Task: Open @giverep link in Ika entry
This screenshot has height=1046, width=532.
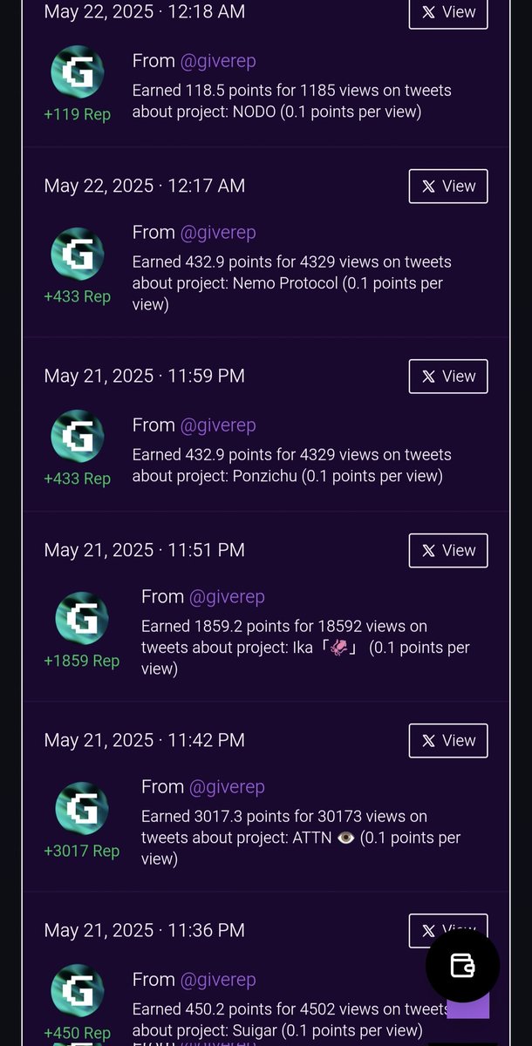Action: (x=227, y=597)
